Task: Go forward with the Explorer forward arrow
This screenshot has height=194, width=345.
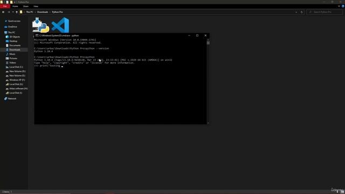Action: (x=9, y=12)
